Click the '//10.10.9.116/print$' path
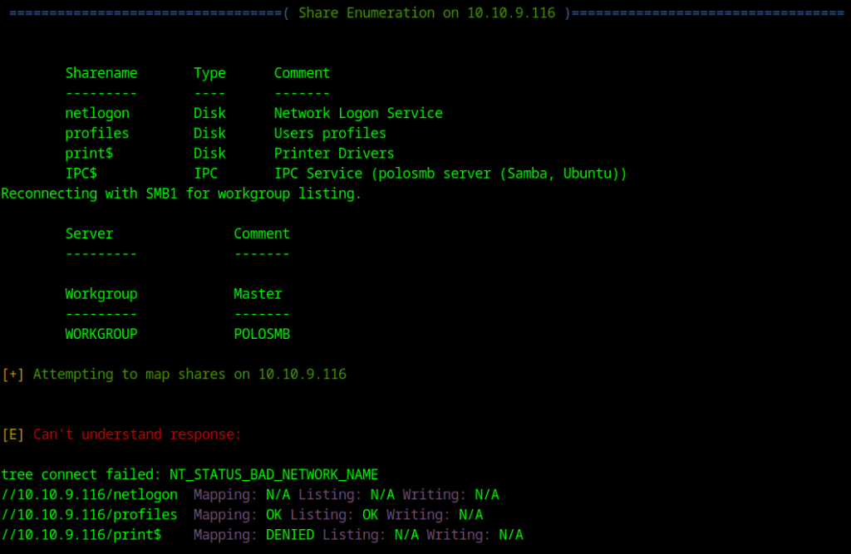851x554 pixels. 81,535
